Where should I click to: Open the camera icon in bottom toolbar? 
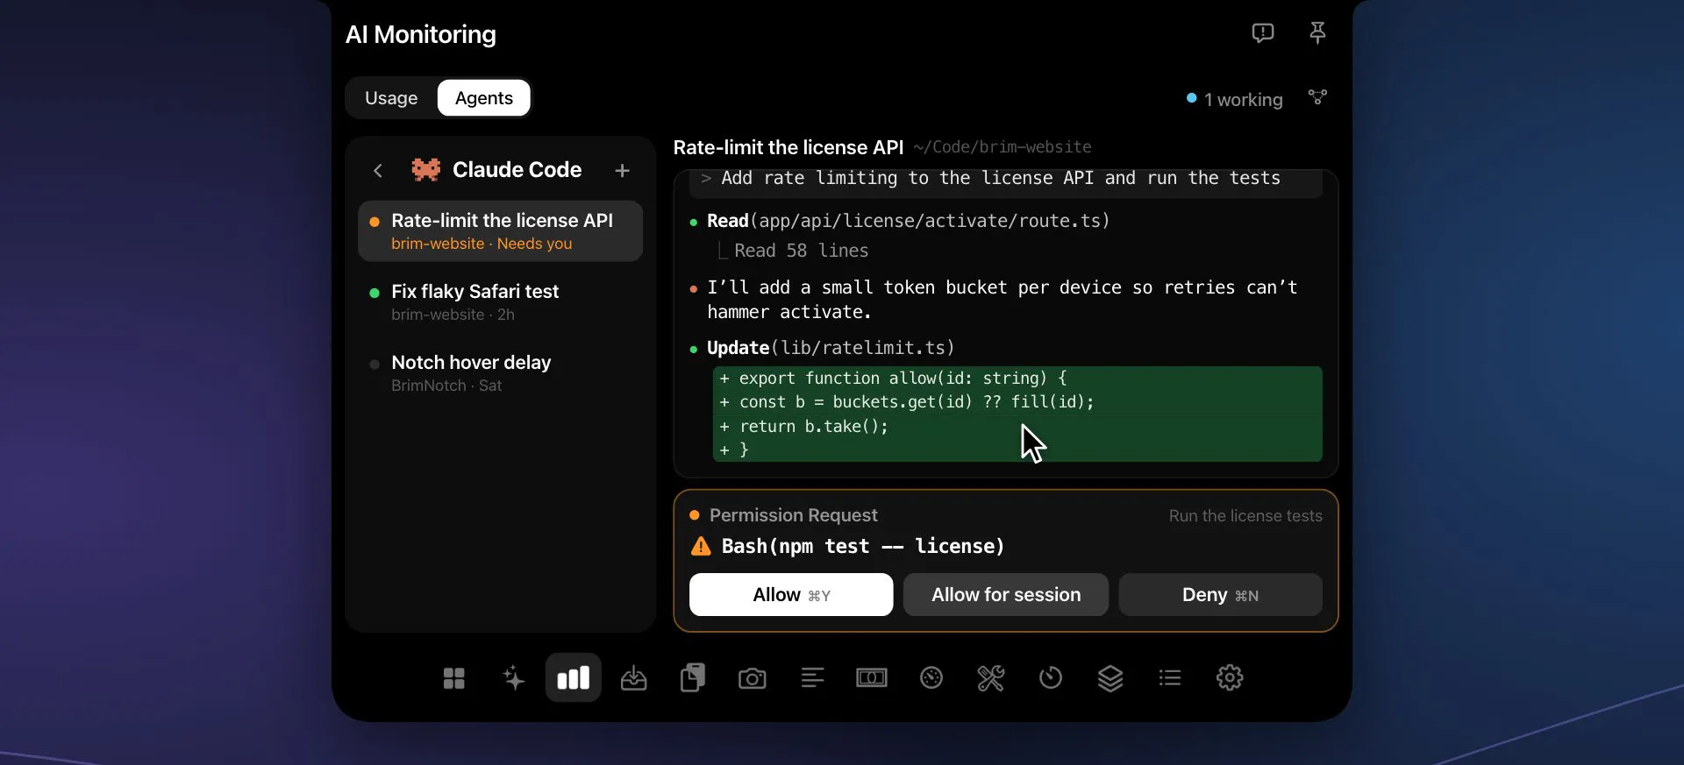coord(753,678)
